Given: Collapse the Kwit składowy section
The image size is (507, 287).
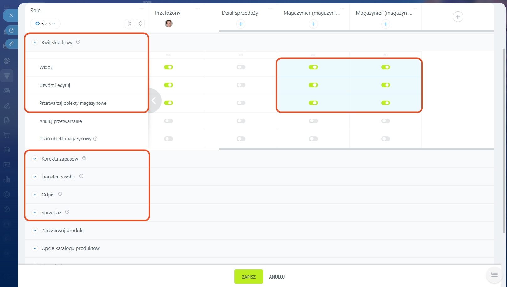Looking at the screenshot, I should point(35,42).
